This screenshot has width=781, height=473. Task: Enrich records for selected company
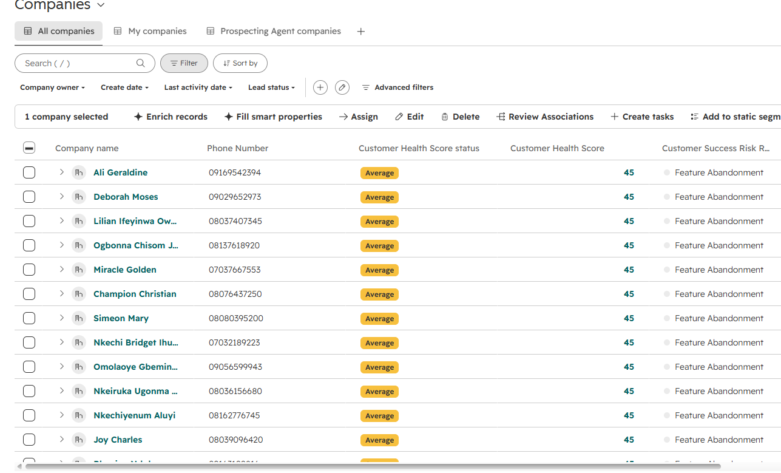(171, 117)
